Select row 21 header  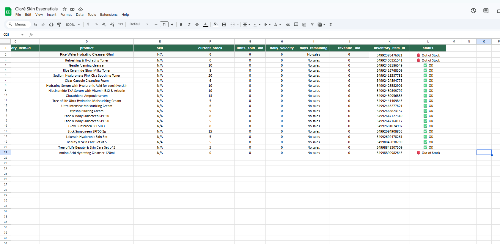tap(5, 152)
